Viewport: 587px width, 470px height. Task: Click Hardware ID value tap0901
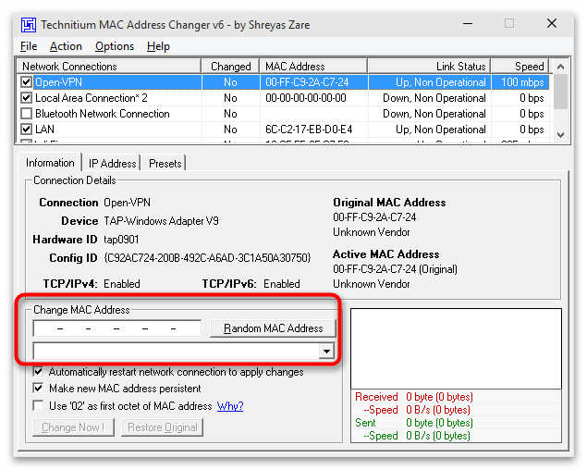coord(121,240)
